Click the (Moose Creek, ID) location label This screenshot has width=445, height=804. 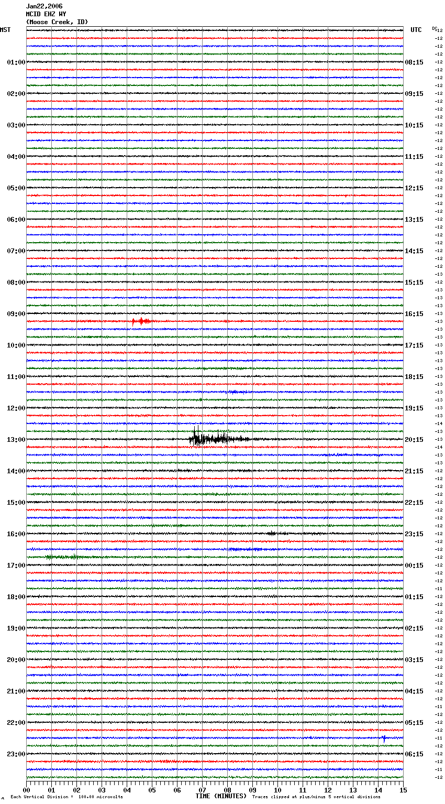[x=57, y=22]
